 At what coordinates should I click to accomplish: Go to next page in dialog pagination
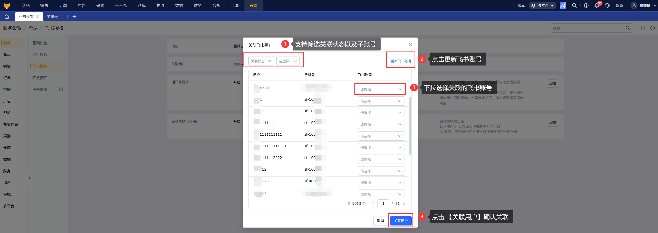tap(404, 203)
